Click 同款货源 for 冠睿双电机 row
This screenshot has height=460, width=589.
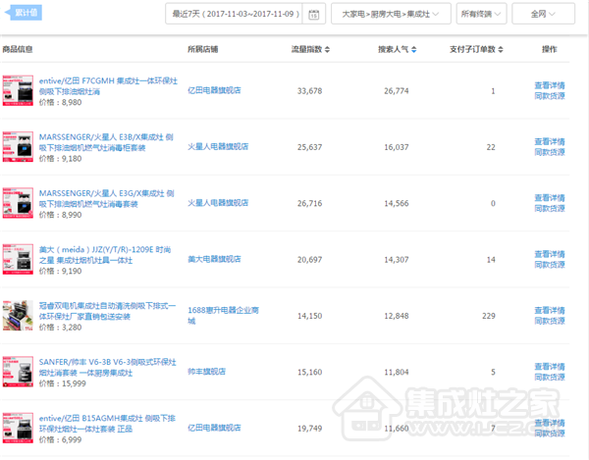[x=550, y=321]
